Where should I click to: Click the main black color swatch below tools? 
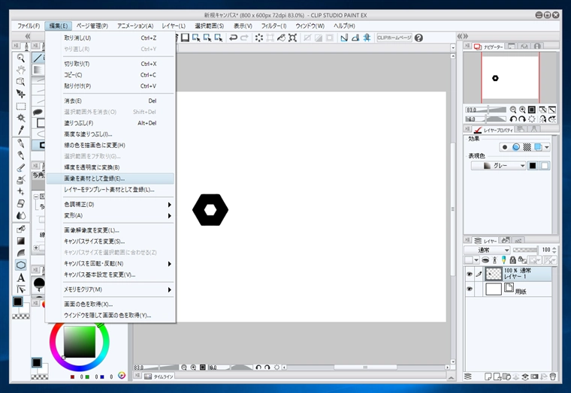click(17, 301)
